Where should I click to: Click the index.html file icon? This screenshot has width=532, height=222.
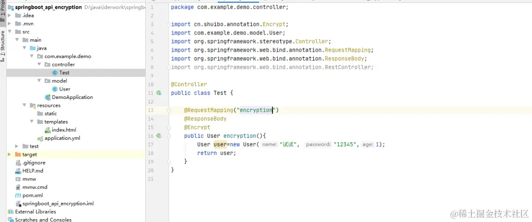[48, 130]
